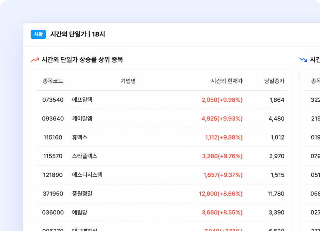Viewport: 320px width, 231px height.
Task: Select stock code 093640
Action: tap(53, 119)
